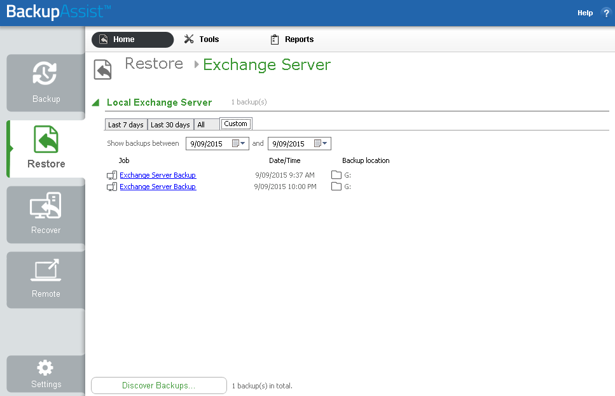
Task: Click the Restore page icon beside the heading
Action: coord(103,69)
